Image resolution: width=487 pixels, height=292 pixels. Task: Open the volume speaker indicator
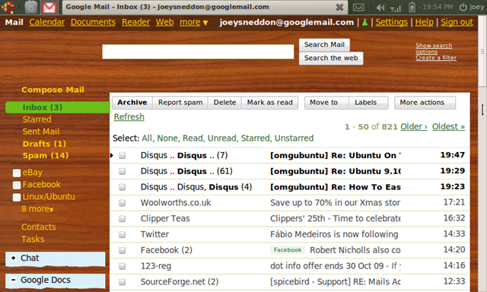[x=380, y=7]
